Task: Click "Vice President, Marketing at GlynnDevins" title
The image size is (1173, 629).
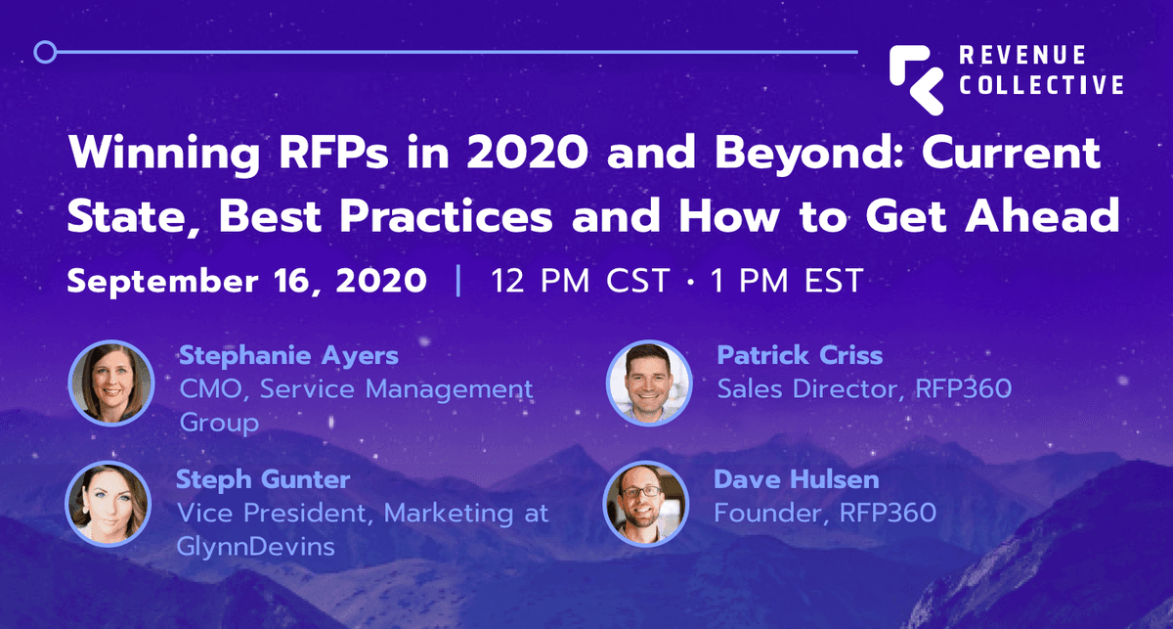Action: 363,528
